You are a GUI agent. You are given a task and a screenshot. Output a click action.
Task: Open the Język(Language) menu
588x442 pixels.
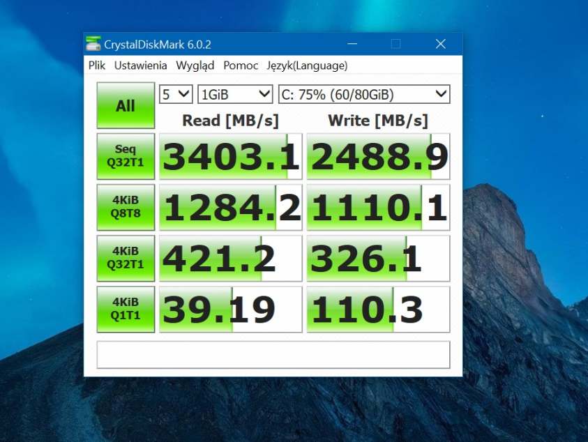tap(310, 66)
